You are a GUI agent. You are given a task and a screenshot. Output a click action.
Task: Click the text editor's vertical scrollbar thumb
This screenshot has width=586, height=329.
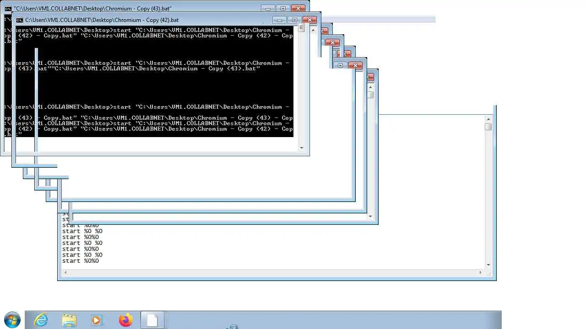488,127
